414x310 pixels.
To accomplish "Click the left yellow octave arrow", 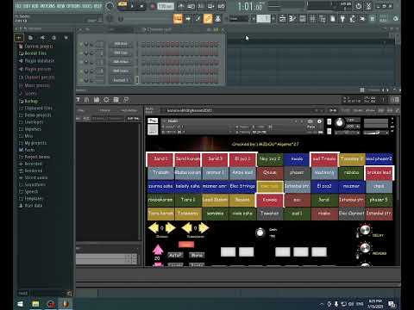I will pyautogui.click(x=154, y=228).
